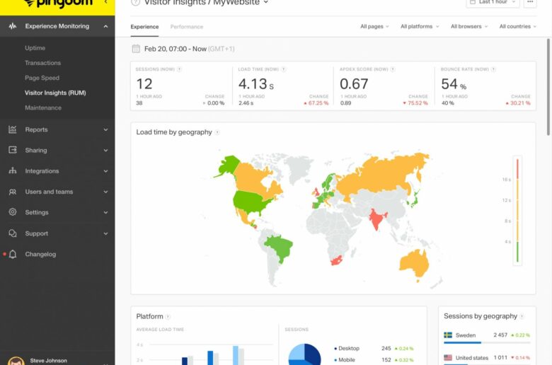Select Visitor Insights (RUM) in sidebar
The image size is (552, 365).
[55, 93]
